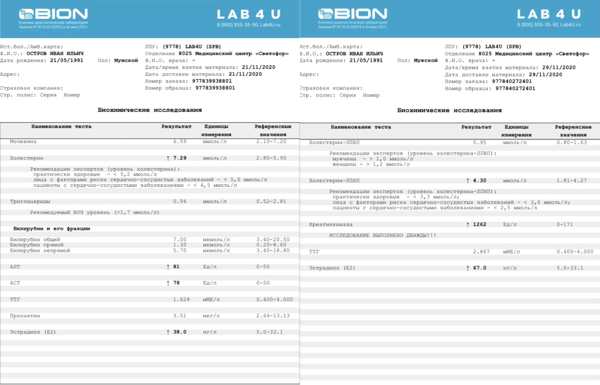Click the BION logo in the right report

point(352,15)
